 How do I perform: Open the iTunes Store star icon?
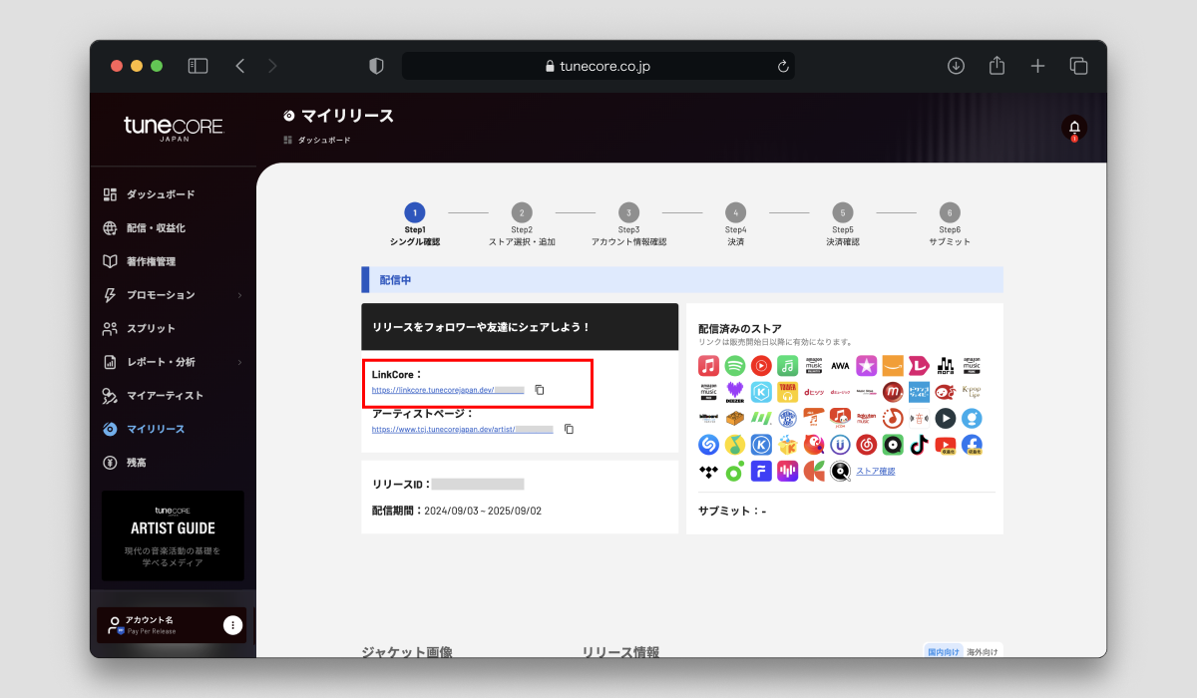(867, 366)
